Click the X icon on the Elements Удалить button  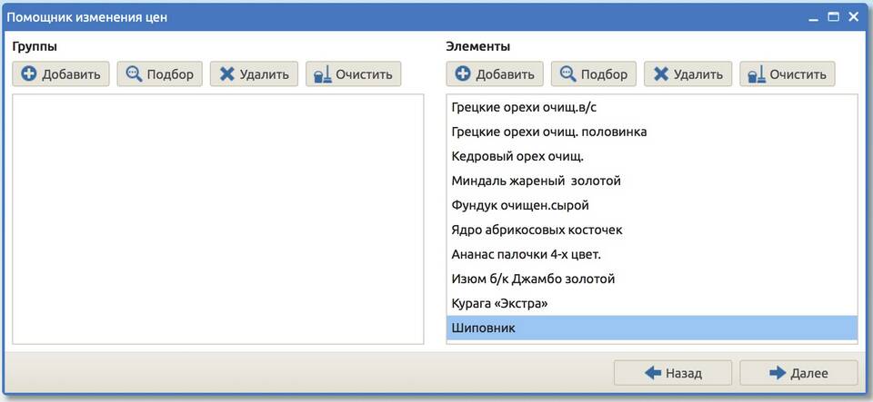click(x=661, y=74)
